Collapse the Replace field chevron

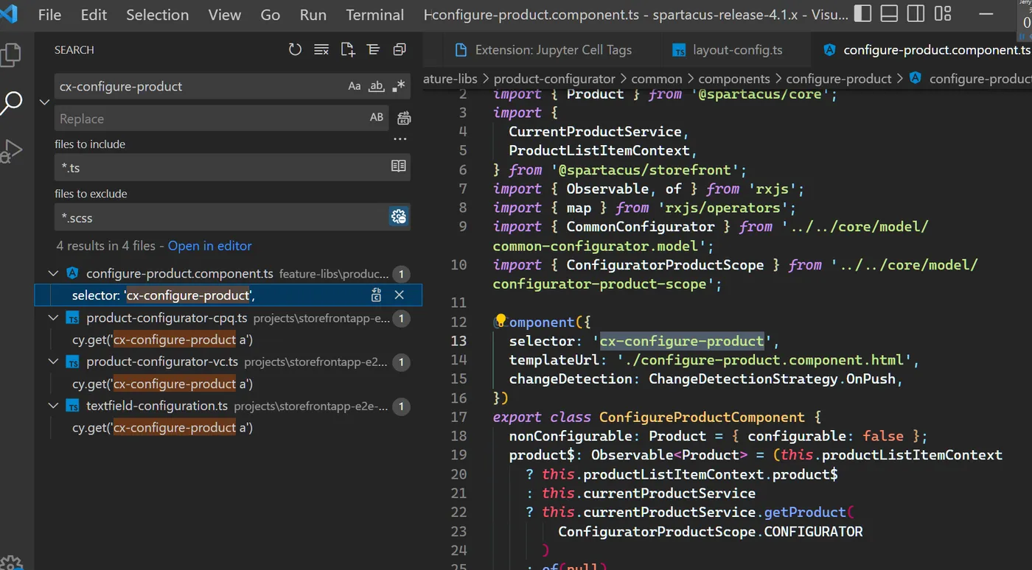pyautogui.click(x=44, y=102)
